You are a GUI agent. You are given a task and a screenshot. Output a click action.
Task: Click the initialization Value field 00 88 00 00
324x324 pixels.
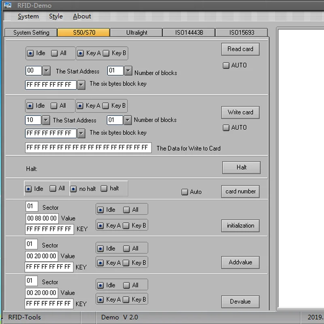coord(42,218)
